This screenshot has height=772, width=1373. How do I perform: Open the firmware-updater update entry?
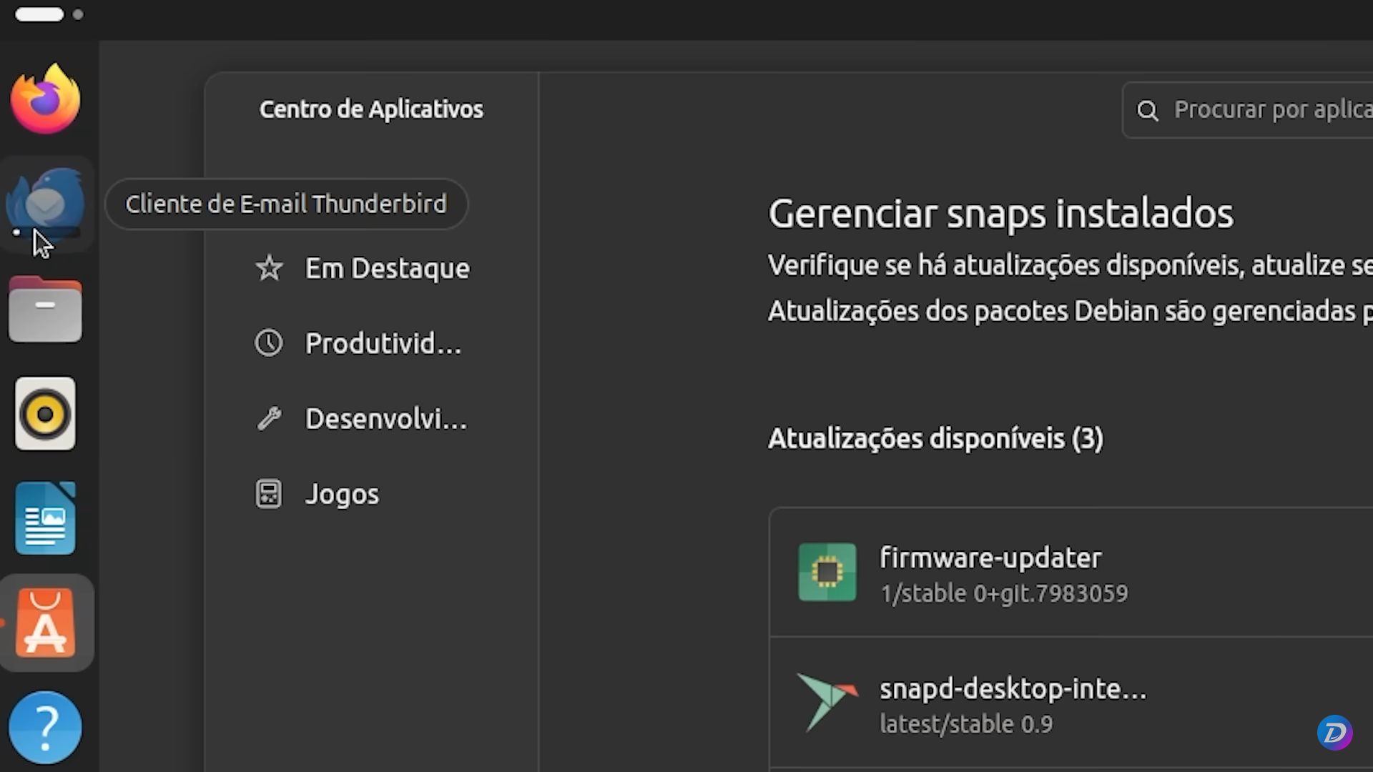(x=1001, y=573)
